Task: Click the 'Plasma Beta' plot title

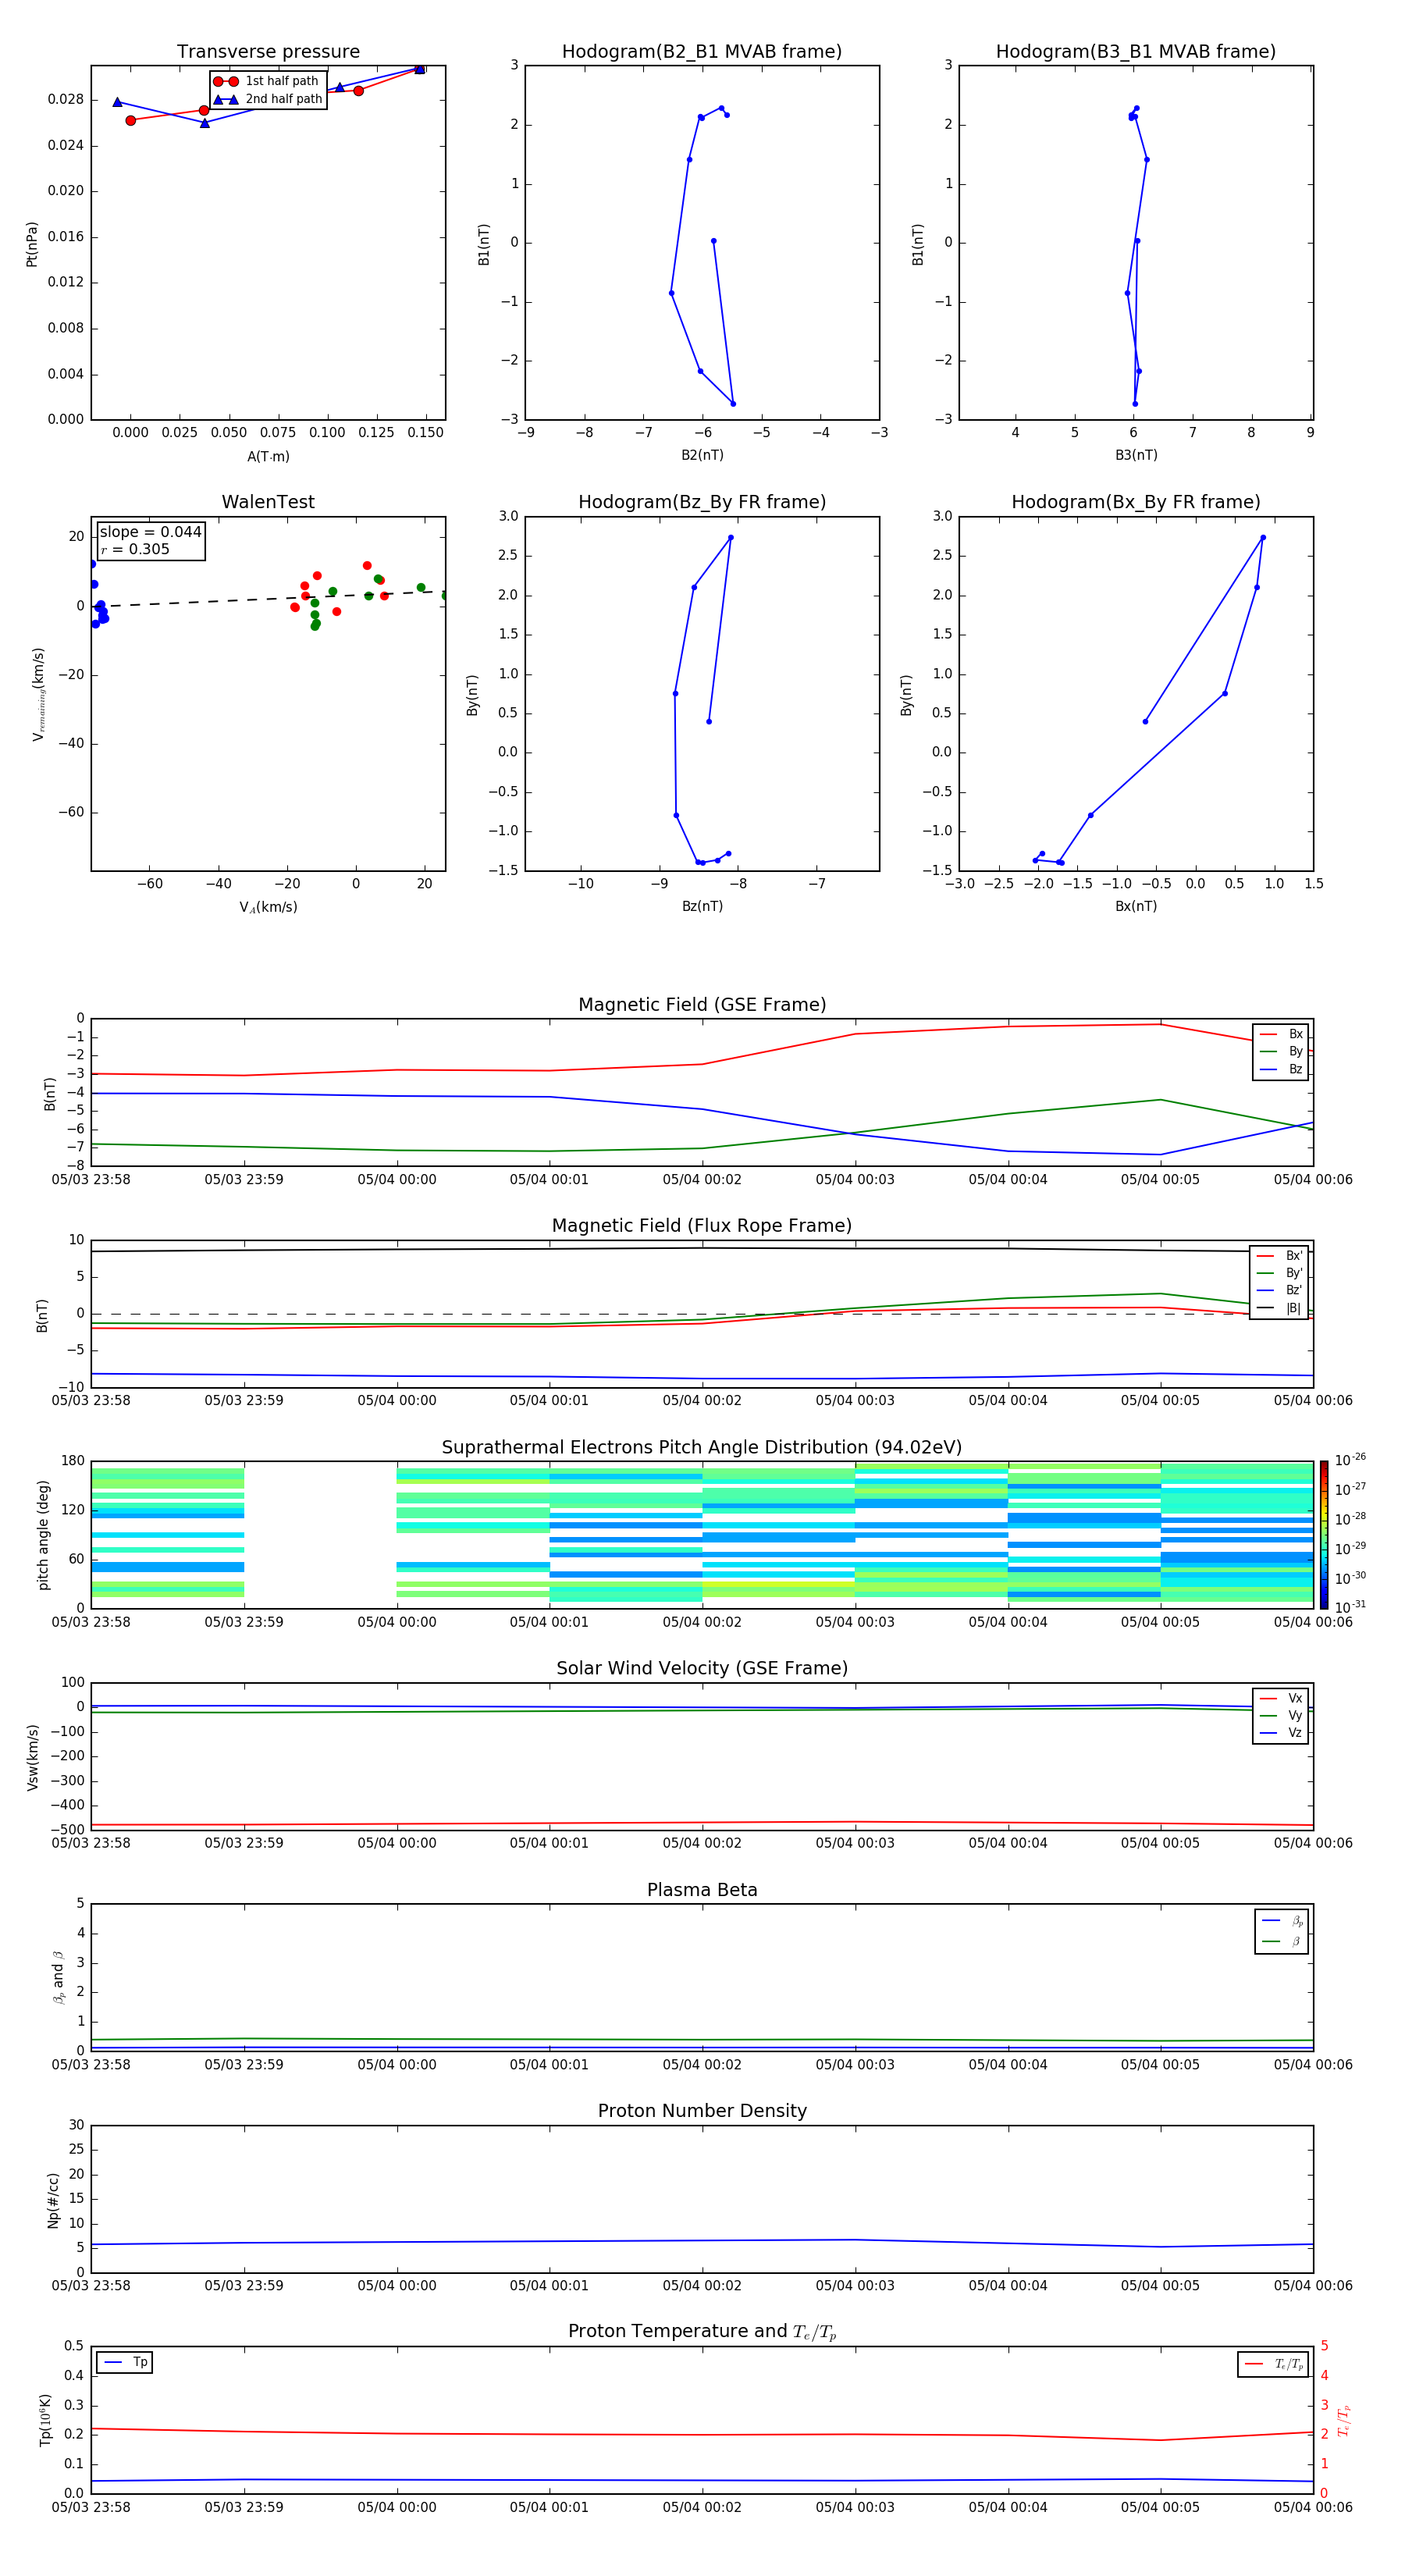Action: pyautogui.click(x=702, y=1890)
